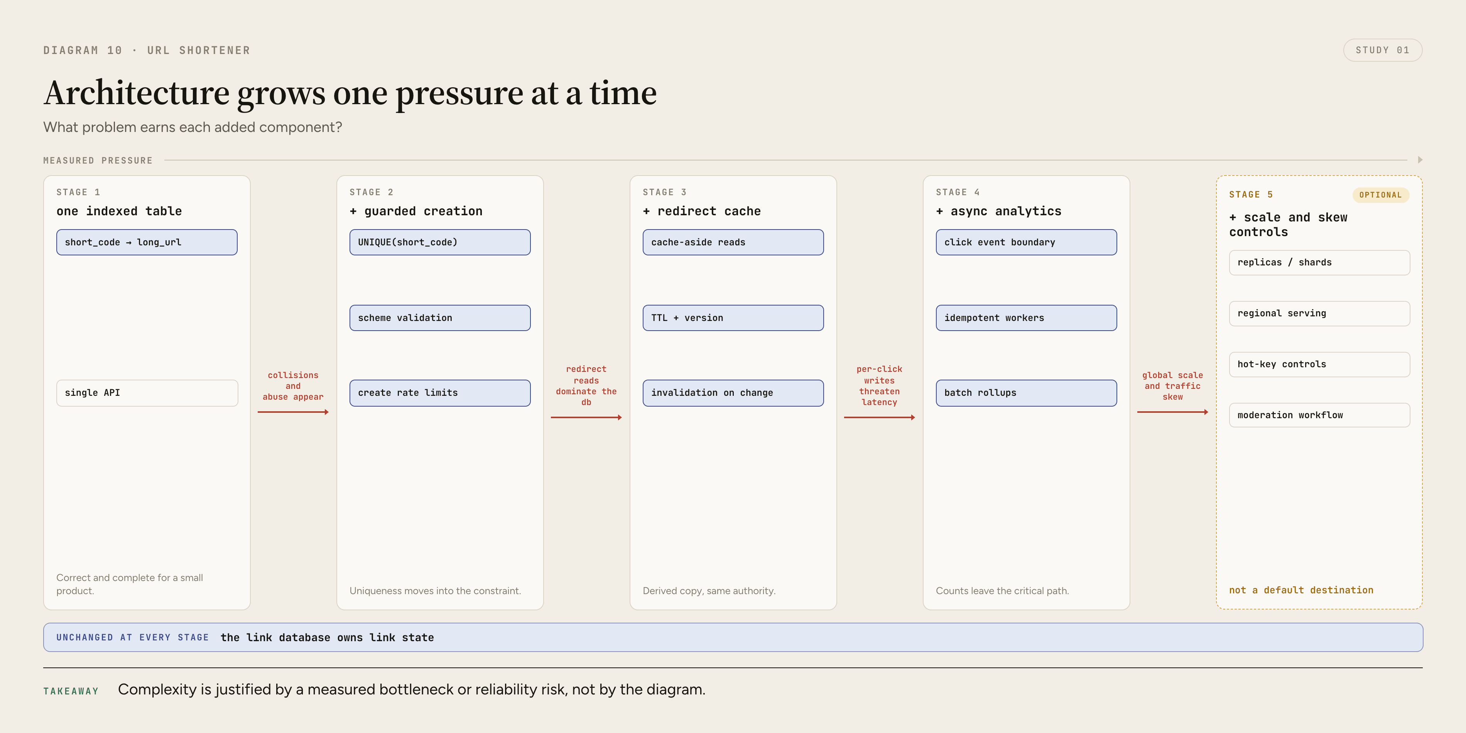Click the invalidation on change box

[733, 393]
